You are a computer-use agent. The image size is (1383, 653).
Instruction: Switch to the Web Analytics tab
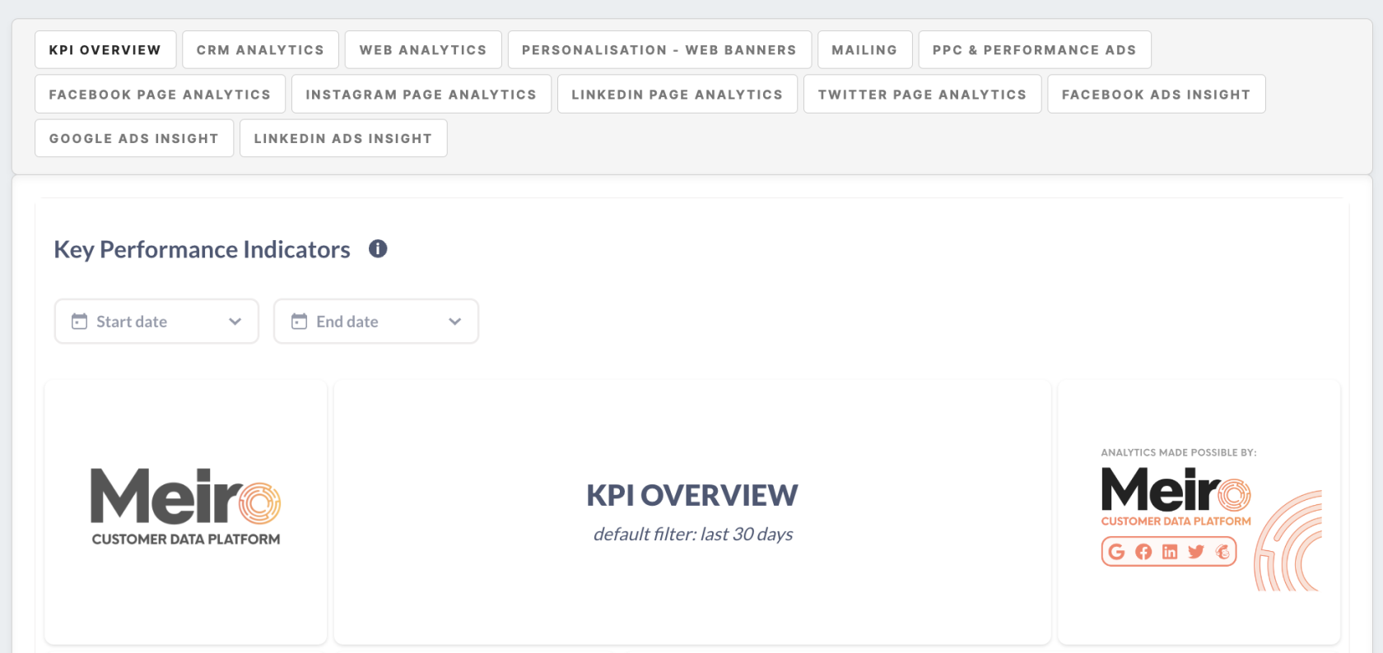423,50
